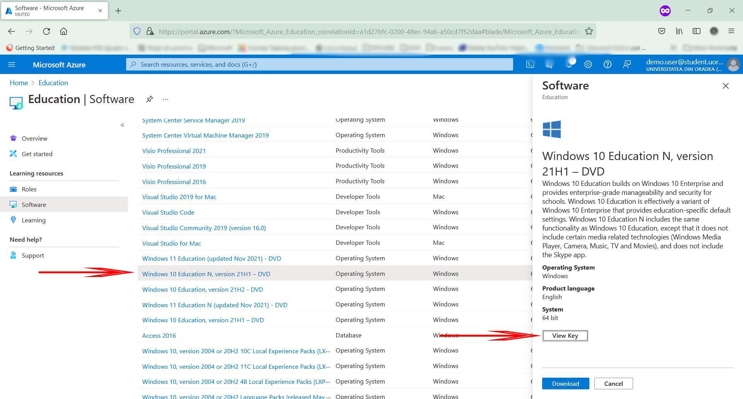Screen dimensions: 743x399
Task: Open Visual Studio Code entry
Action: point(168,212)
